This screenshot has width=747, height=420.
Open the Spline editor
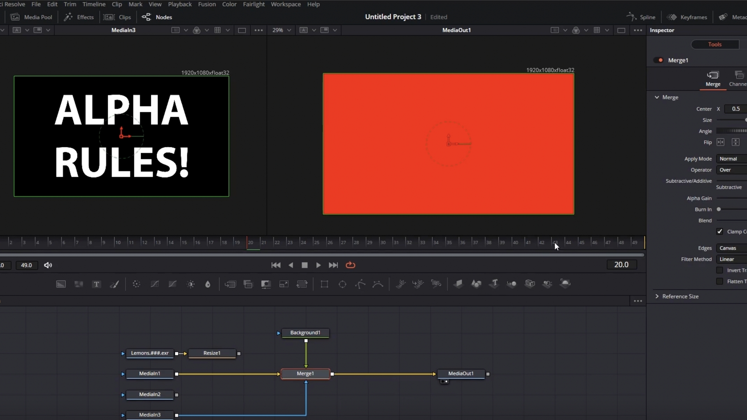pyautogui.click(x=641, y=17)
